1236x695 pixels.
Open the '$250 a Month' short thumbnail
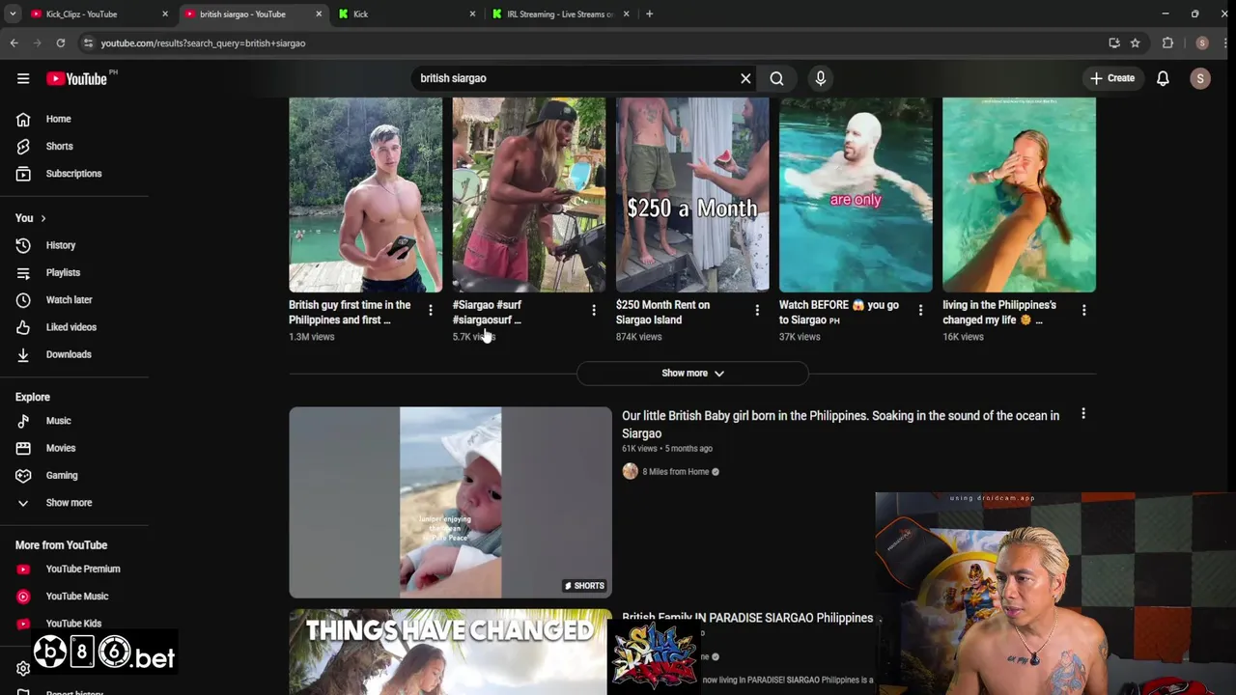[692, 195]
